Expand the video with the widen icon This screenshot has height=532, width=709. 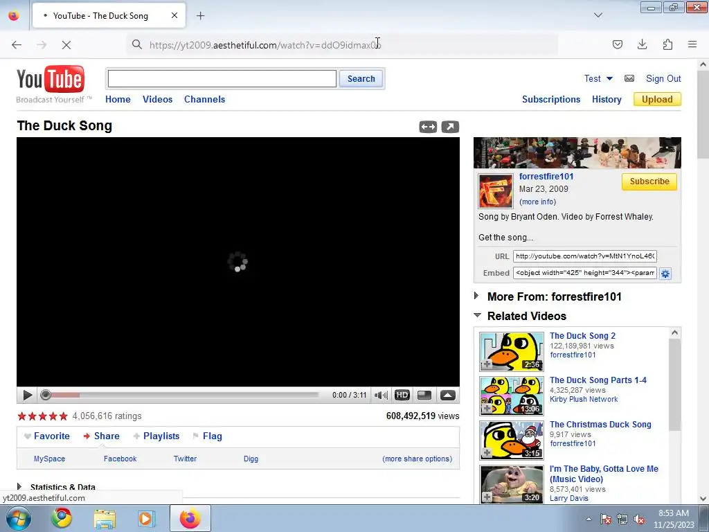coord(428,127)
